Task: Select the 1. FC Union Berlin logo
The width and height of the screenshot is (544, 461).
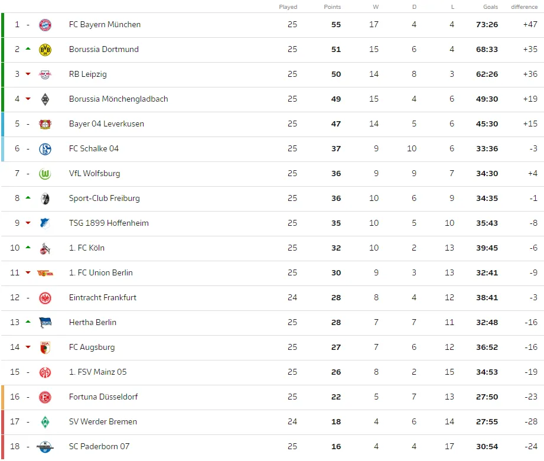Action: [45, 273]
